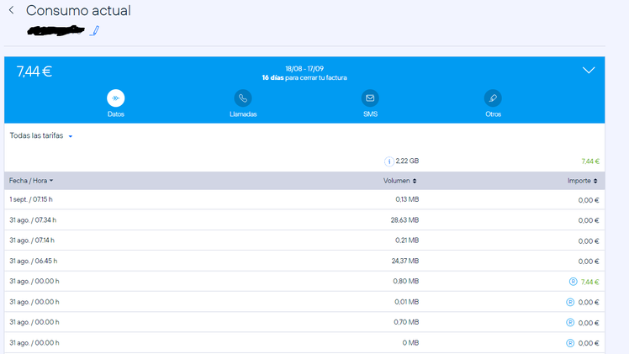Switch to the Otros tab label

click(493, 114)
